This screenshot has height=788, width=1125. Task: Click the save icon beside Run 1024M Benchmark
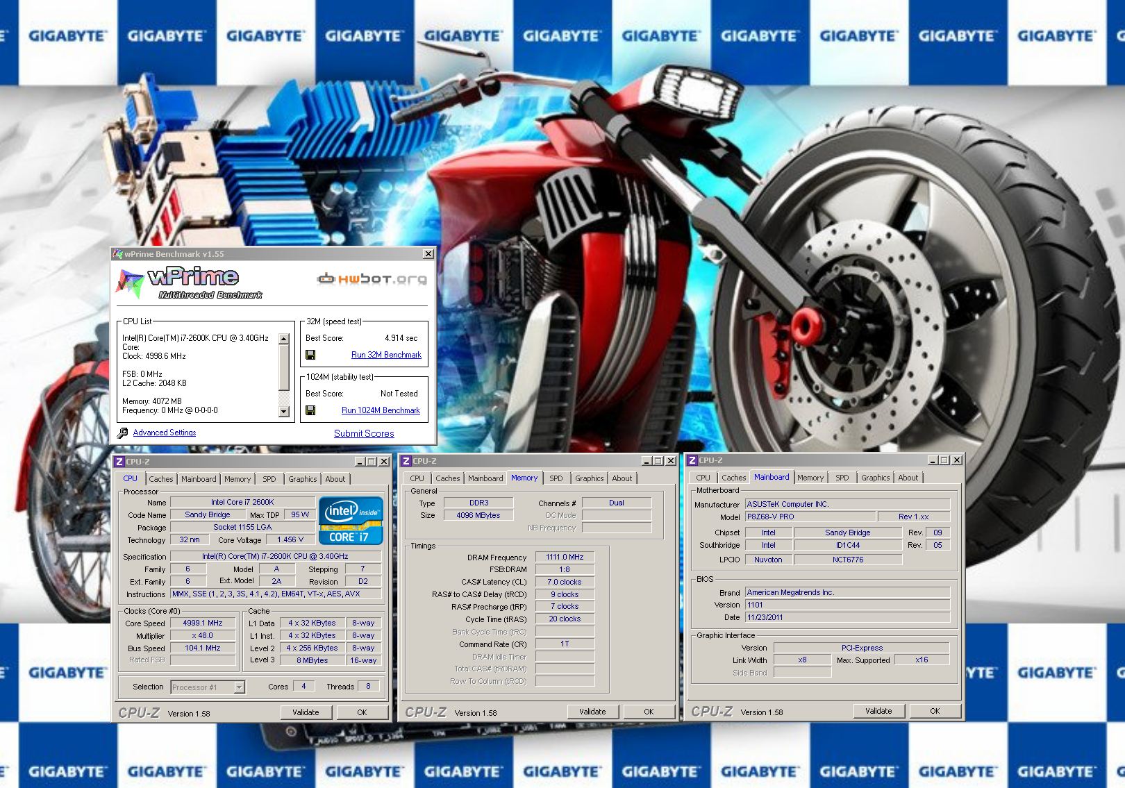click(310, 410)
